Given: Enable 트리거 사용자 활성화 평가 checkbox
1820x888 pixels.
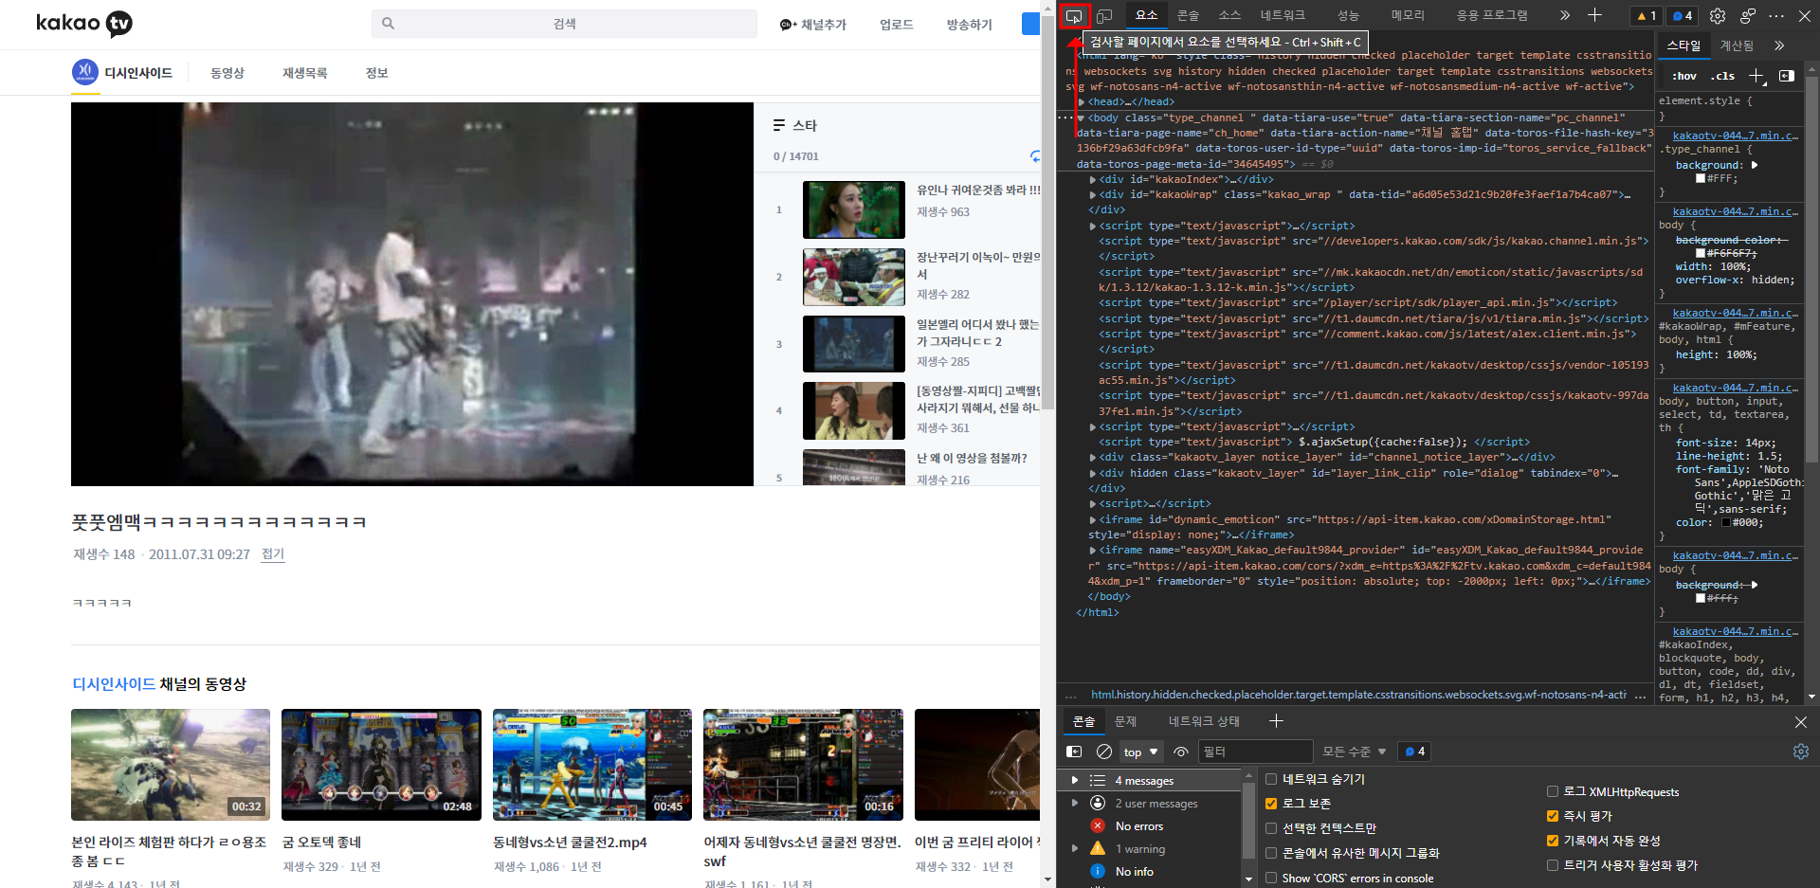Looking at the screenshot, I should click(1553, 865).
